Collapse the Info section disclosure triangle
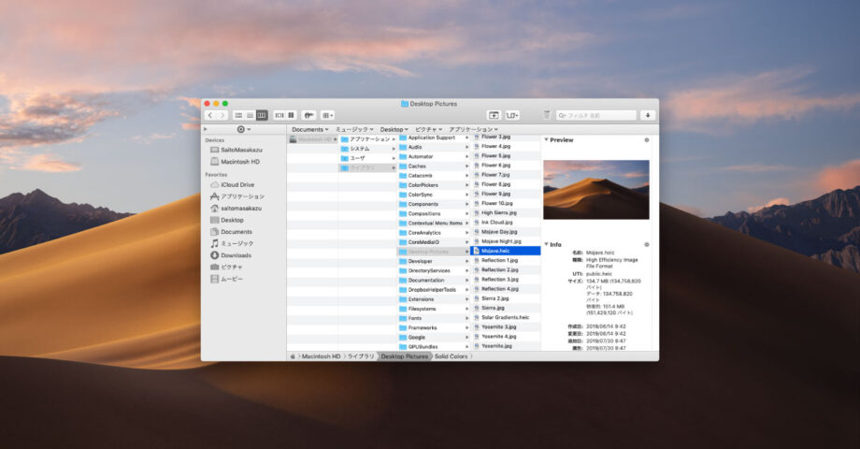 (546, 244)
